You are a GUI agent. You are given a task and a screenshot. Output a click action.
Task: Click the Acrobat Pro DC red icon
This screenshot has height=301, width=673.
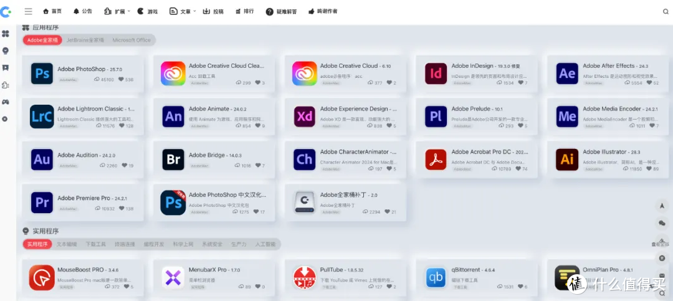436,160
